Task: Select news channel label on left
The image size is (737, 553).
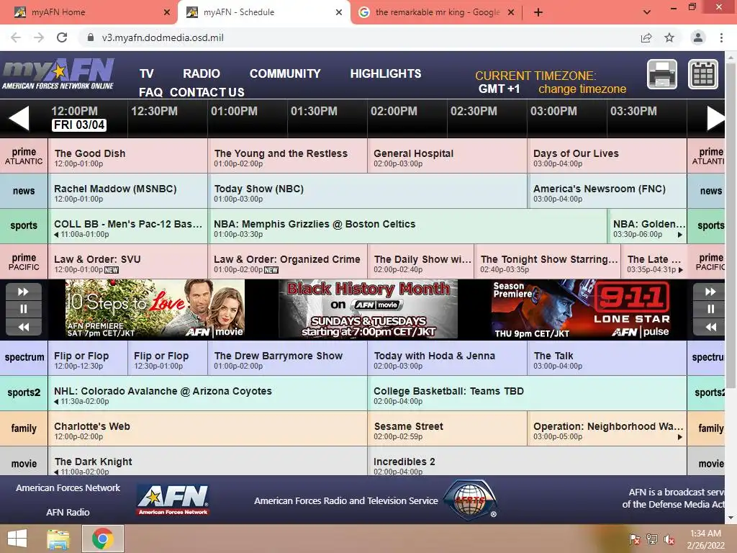Action: (24, 191)
